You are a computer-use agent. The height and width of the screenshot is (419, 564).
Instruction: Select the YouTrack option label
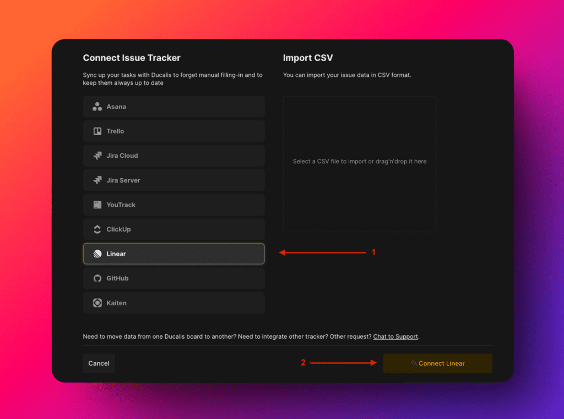121,205
